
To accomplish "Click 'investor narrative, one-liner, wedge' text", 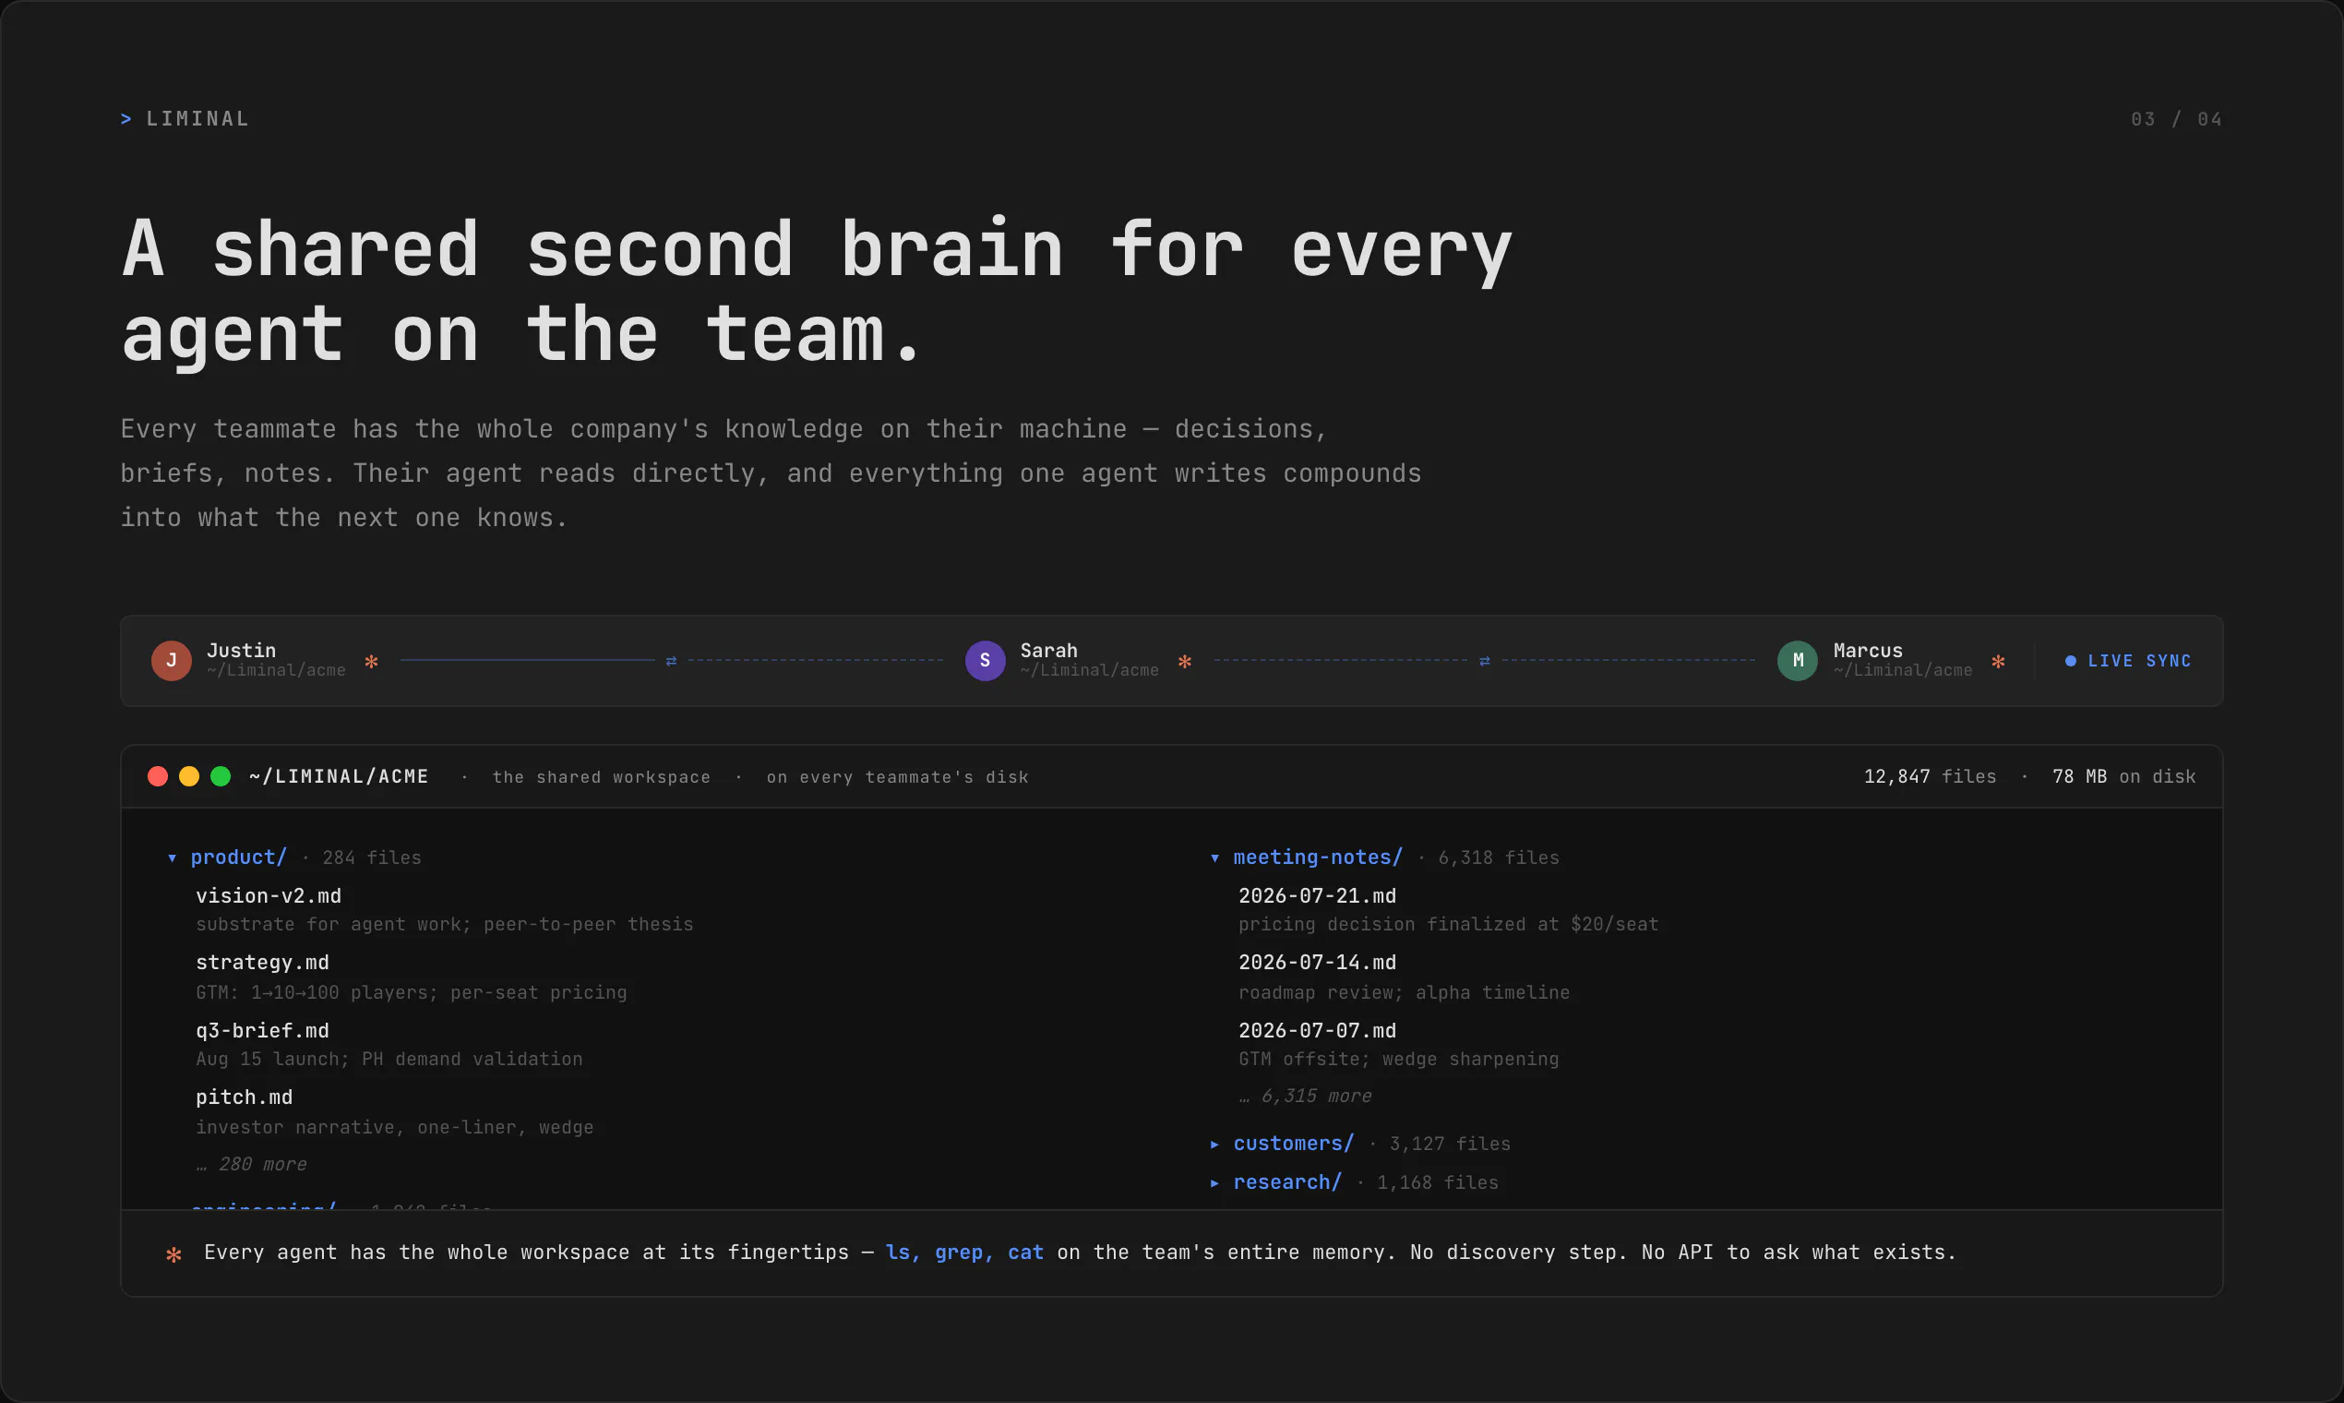I will click(x=395, y=1127).
